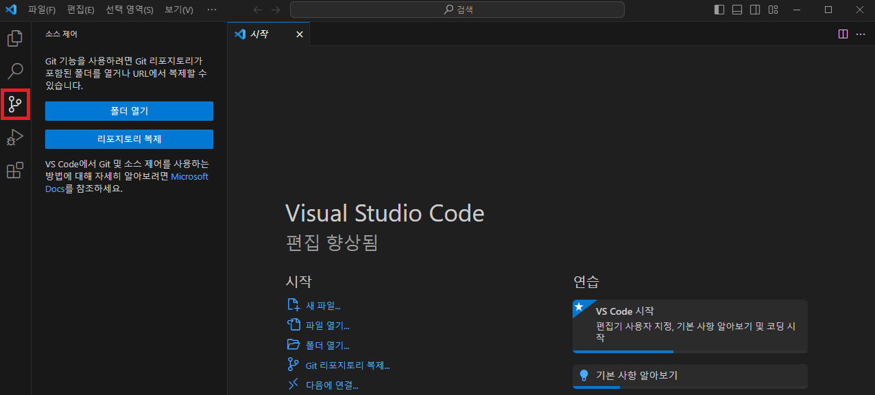This screenshot has width=875, height=395.
Task: Select the 시작 editor tab
Action: (268, 34)
